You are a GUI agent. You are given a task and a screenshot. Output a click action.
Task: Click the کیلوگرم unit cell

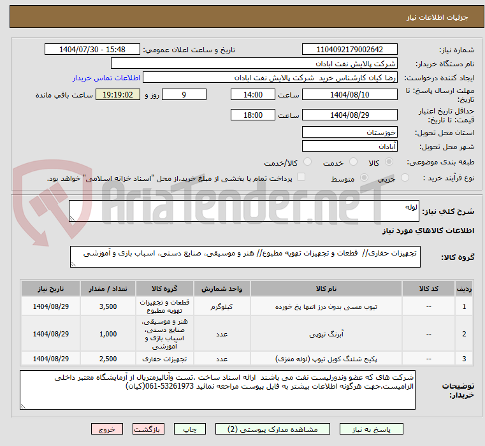pos(222,307)
